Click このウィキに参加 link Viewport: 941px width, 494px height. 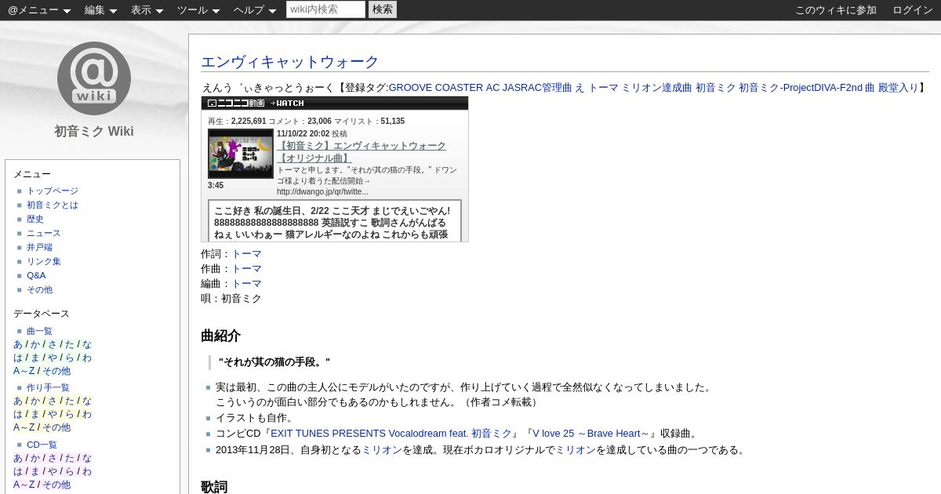click(836, 10)
